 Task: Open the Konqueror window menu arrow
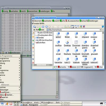[x=33, y=18]
